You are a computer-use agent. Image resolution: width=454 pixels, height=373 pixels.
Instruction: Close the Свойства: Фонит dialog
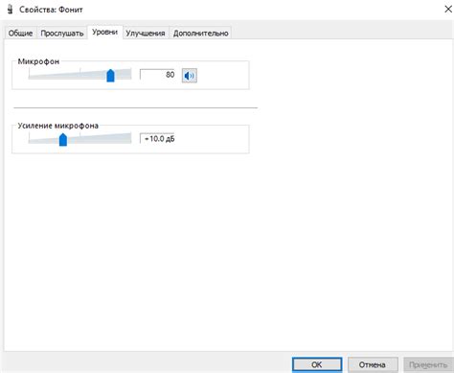[448, 10]
